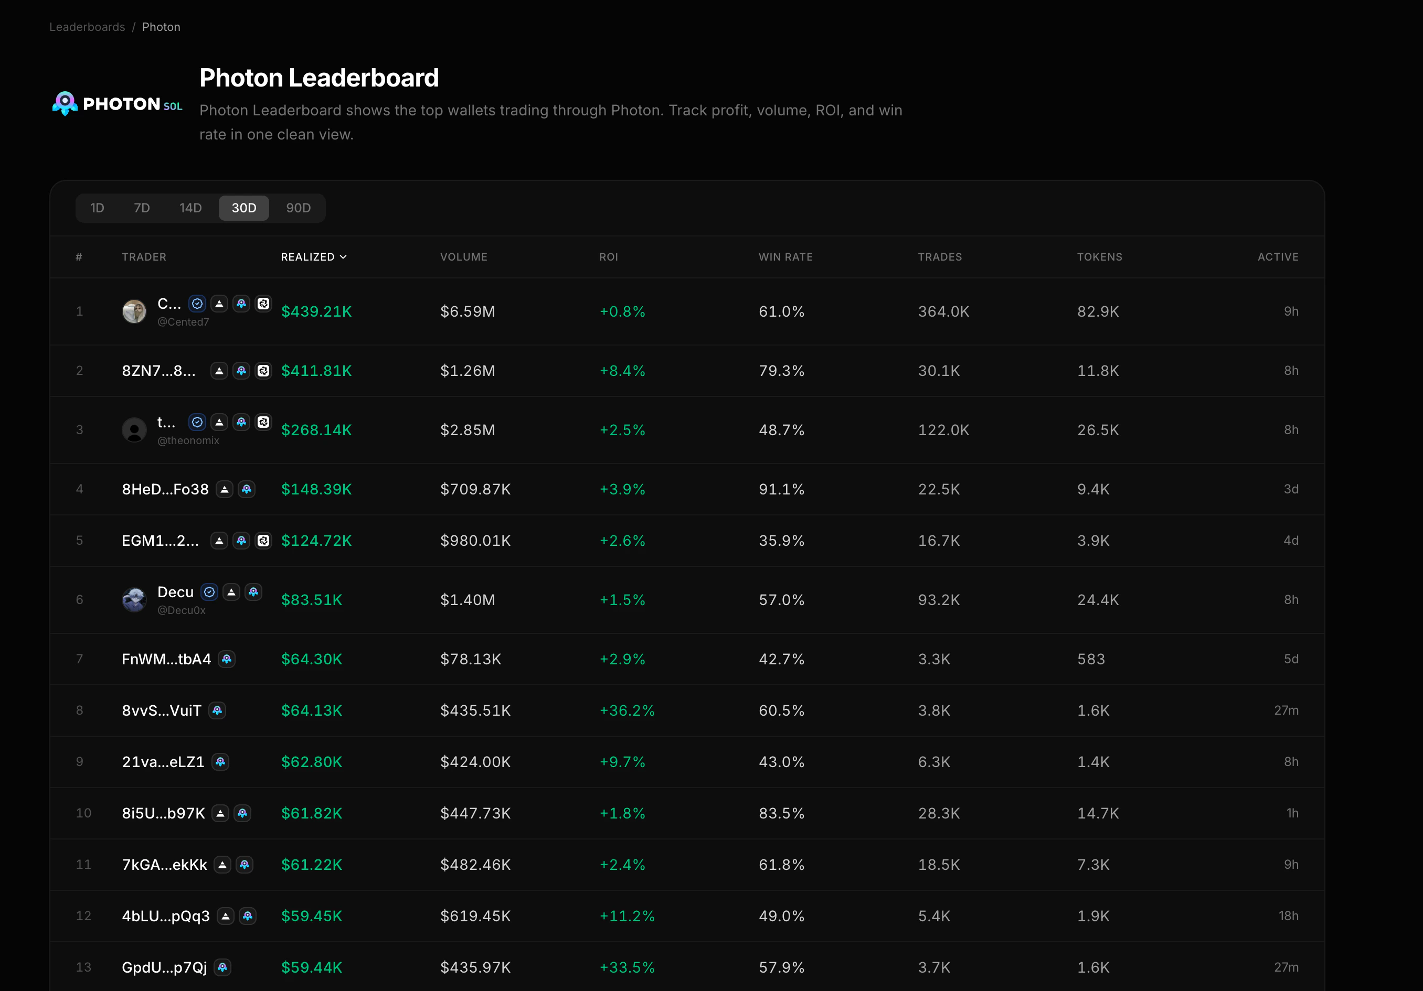
Task: Click the Photon SOL logo
Action: pyautogui.click(x=117, y=103)
